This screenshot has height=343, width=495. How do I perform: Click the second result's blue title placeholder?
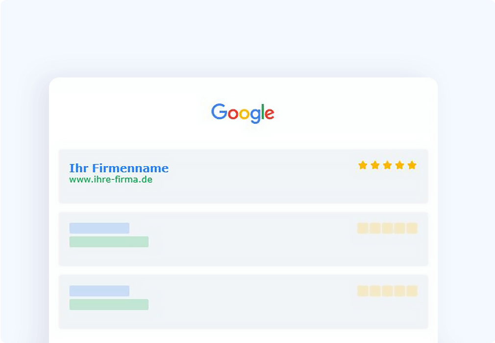99,228
